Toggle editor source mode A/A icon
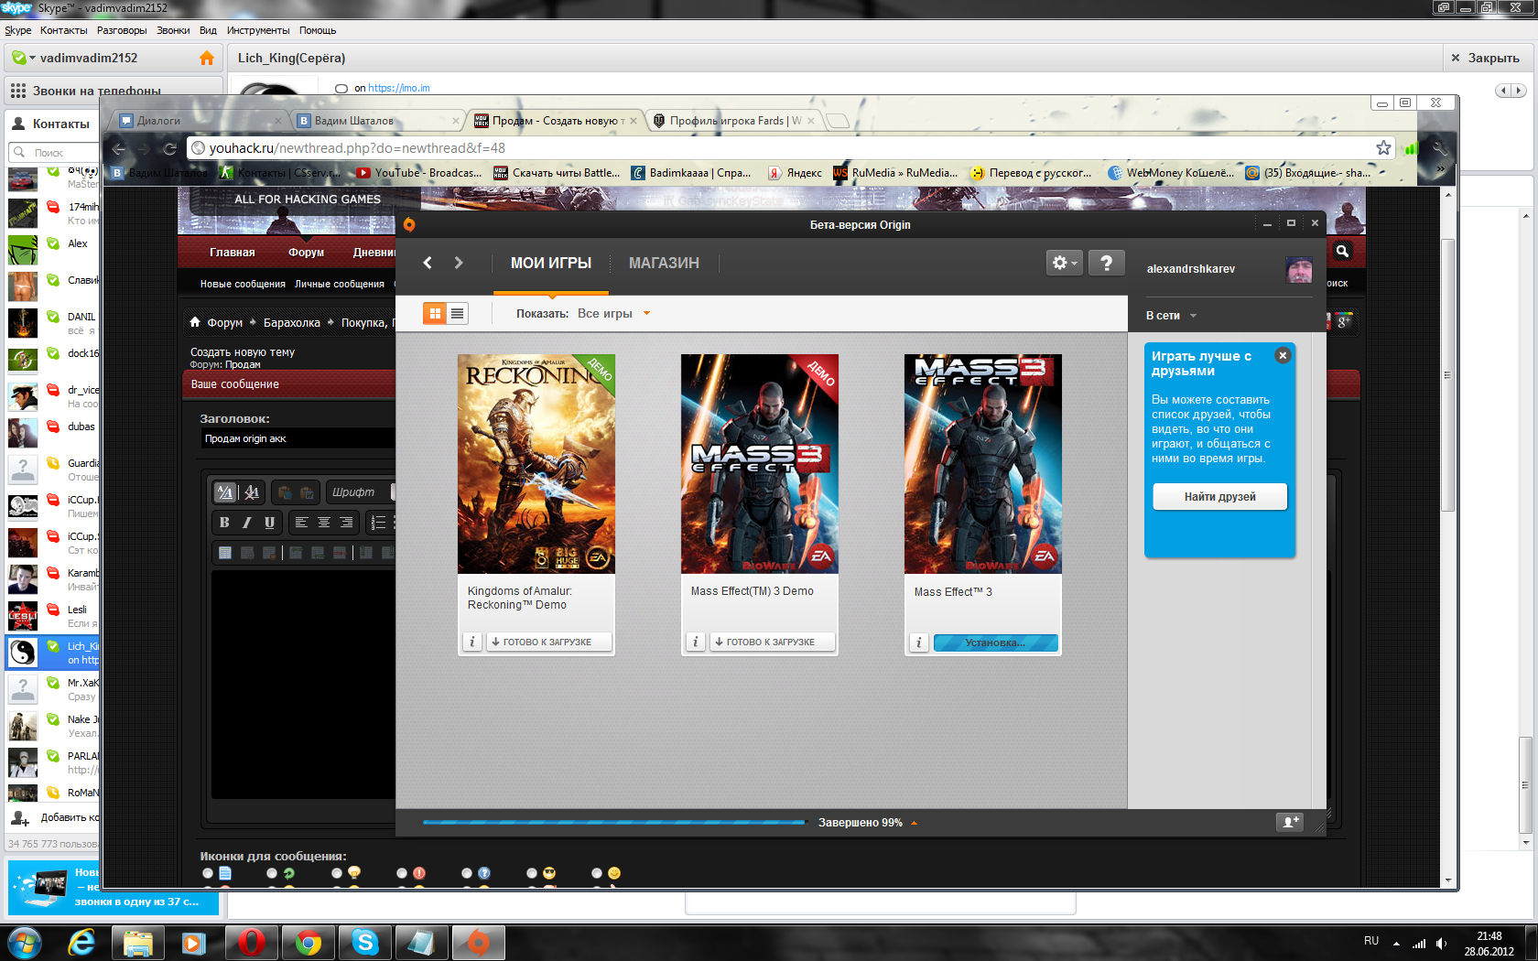1538x961 pixels. point(225,492)
